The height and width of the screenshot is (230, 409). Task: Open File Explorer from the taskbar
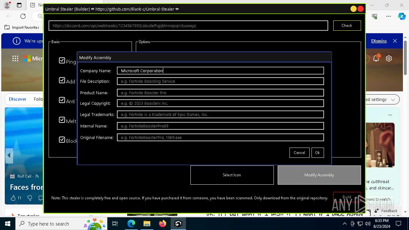pos(147,224)
